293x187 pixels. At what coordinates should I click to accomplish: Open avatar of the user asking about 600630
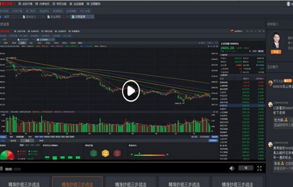(270, 83)
